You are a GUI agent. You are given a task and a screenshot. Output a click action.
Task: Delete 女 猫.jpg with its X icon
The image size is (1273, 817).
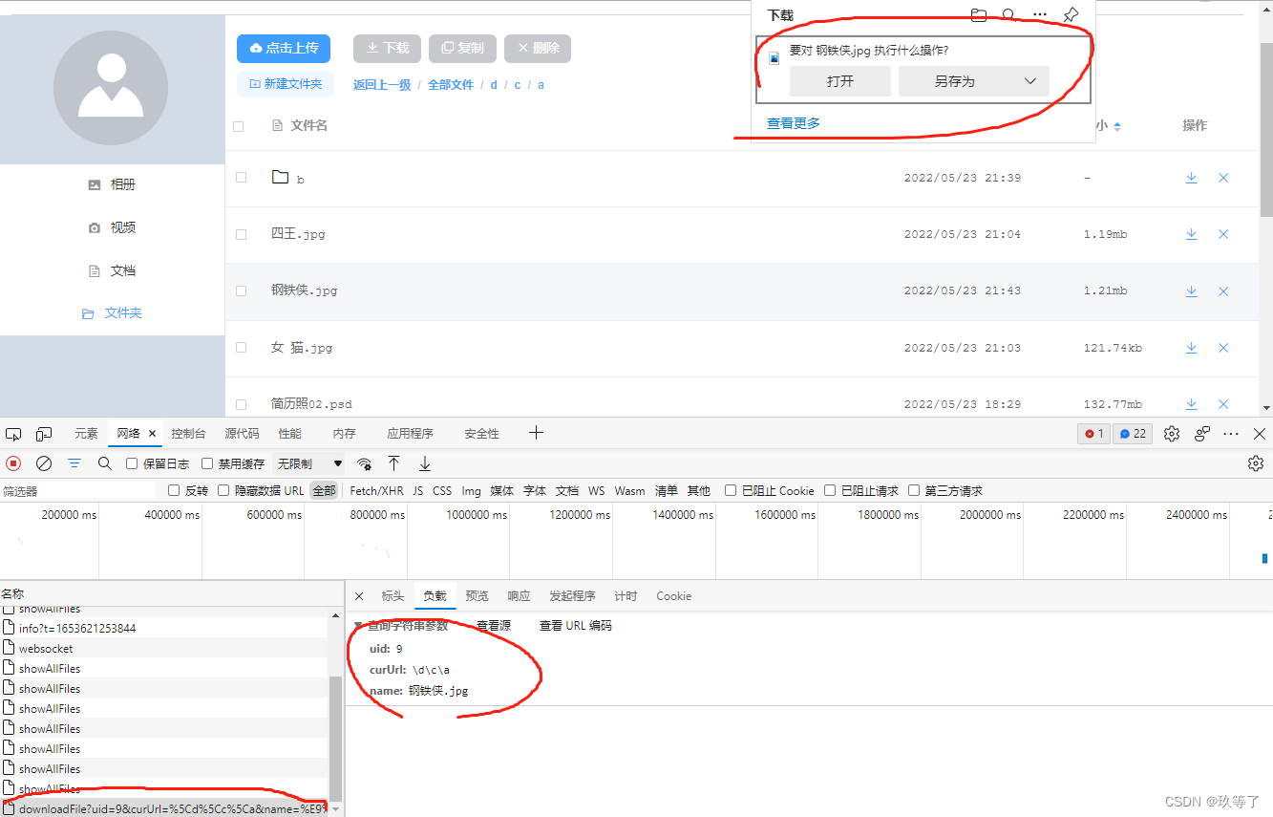pyautogui.click(x=1223, y=348)
